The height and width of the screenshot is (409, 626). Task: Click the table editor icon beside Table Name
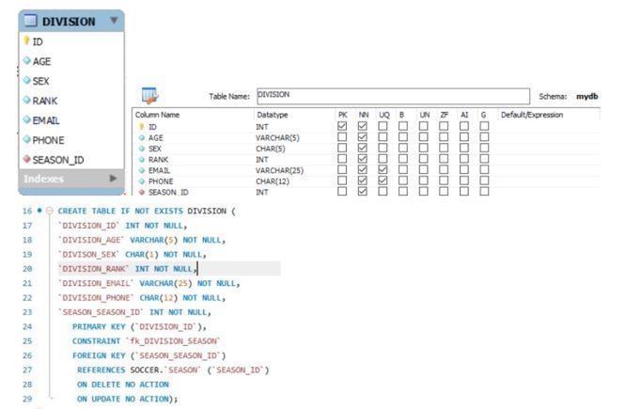click(150, 96)
